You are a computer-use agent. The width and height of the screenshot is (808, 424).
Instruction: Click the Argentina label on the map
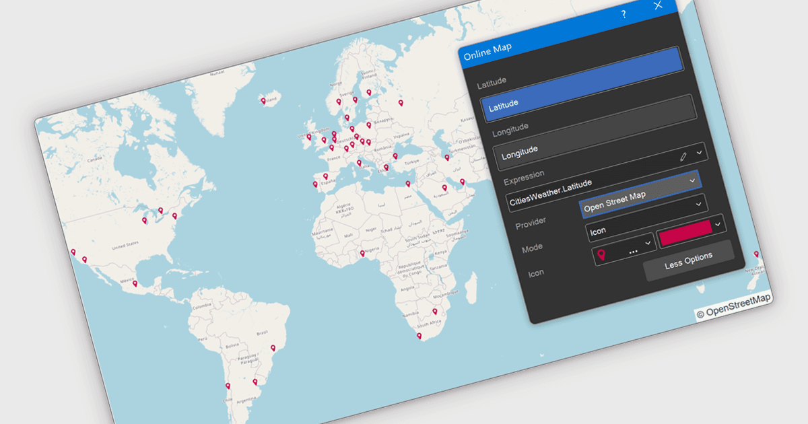click(246, 398)
